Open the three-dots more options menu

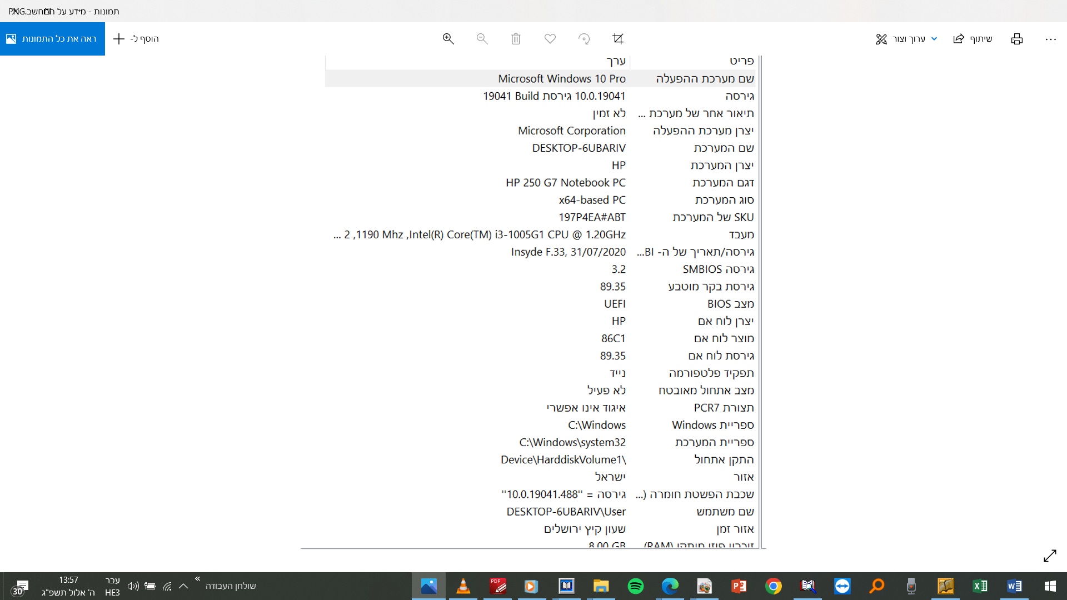(1050, 39)
